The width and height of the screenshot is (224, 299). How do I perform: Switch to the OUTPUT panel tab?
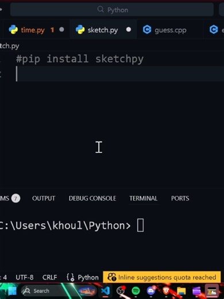coord(44,198)
